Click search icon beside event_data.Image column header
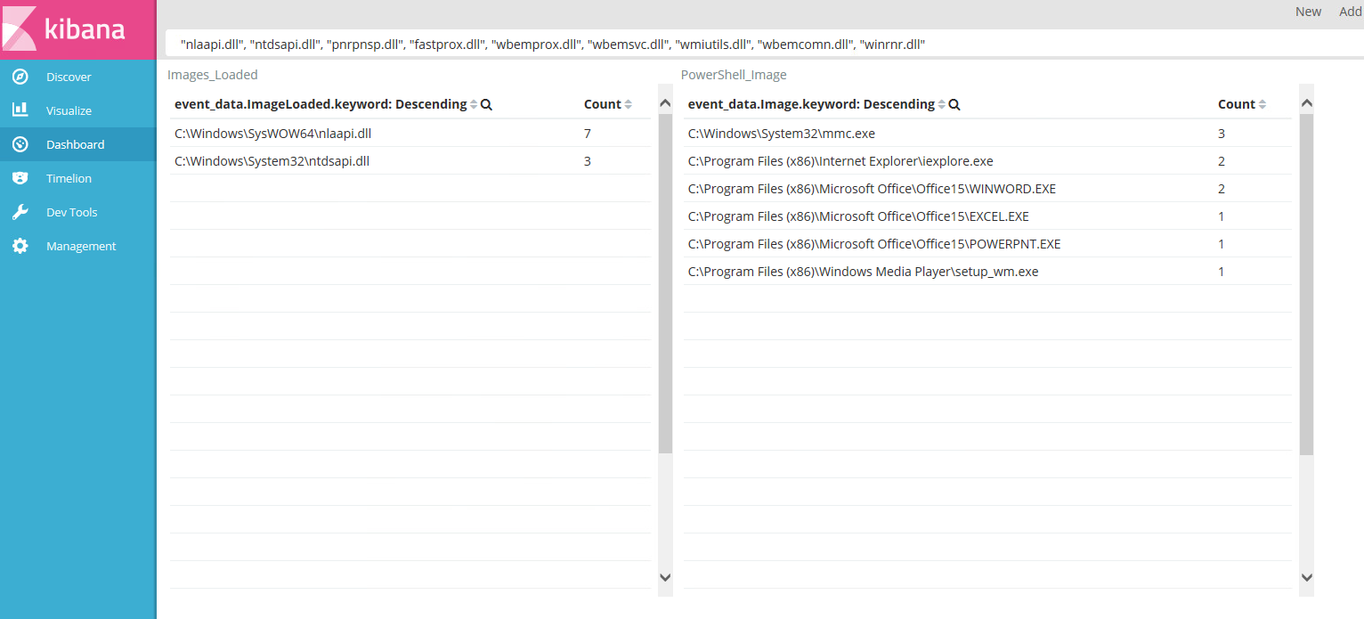 [954, 104]
